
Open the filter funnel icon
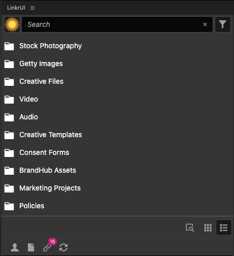(x=223, y=24)
